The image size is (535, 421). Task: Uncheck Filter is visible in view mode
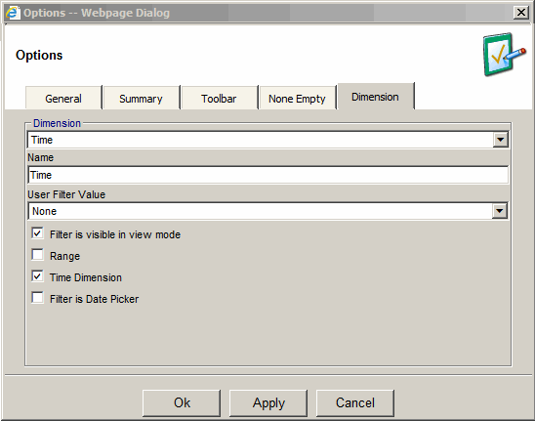37,233
